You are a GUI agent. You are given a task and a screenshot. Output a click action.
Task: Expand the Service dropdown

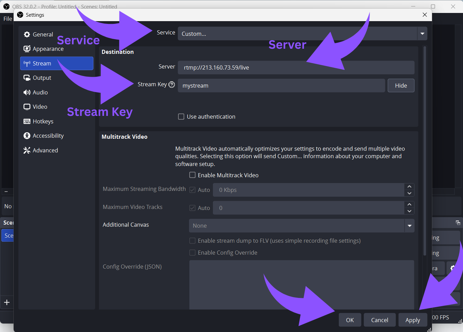(x=422, y=34)
